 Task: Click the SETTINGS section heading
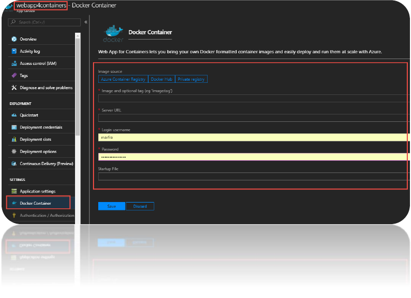coord(17,179)
